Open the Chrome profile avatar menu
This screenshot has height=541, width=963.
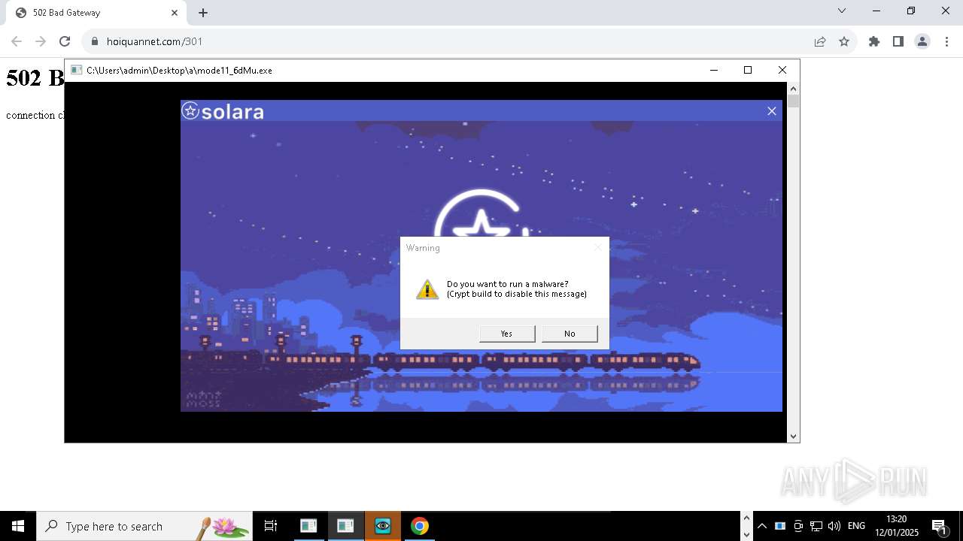922,41
